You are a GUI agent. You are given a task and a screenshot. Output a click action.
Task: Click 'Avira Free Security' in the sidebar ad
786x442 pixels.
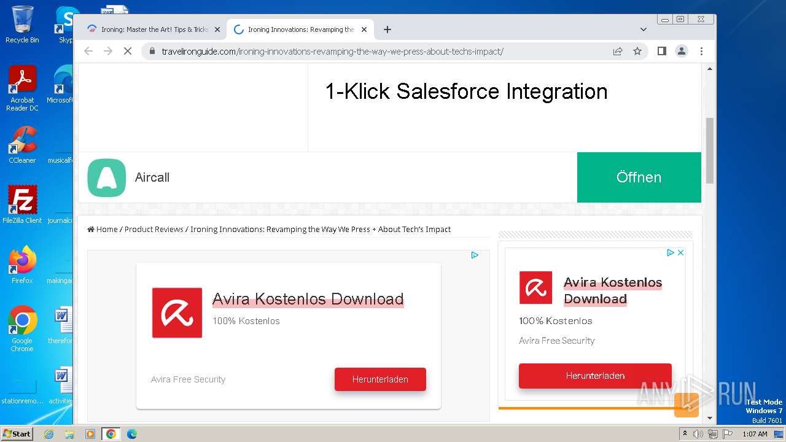click(557, 341)
